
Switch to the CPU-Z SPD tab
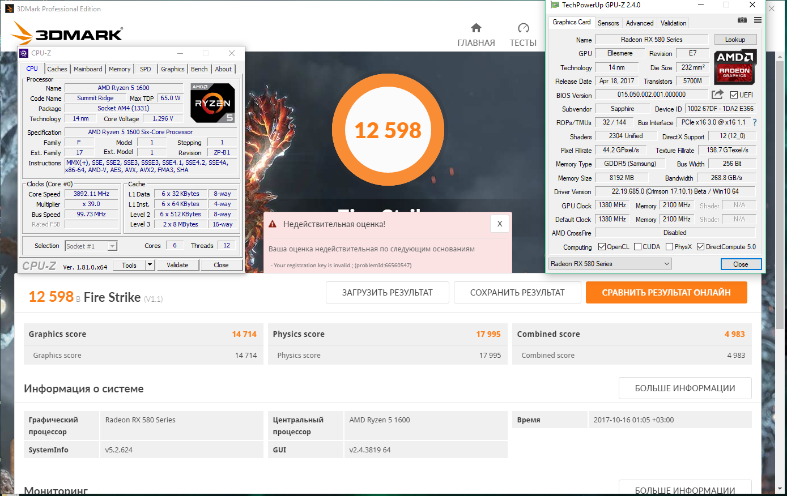pos(146,69)
